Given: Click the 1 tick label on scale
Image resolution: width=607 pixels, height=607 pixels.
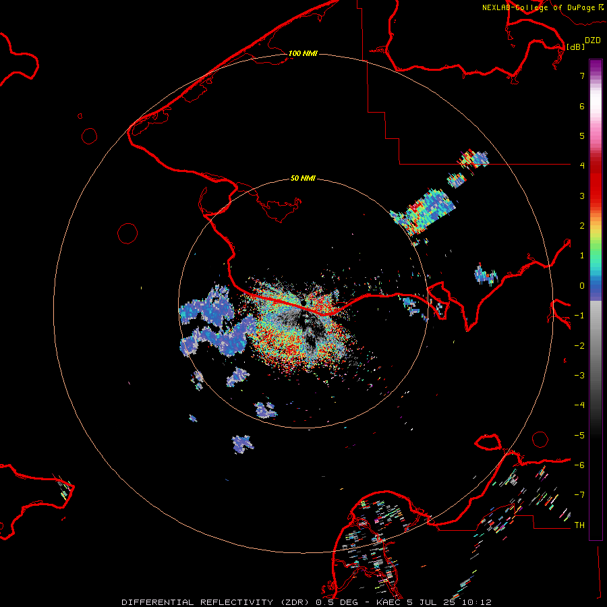Looking at the screenshot, I should click(582, 255).
